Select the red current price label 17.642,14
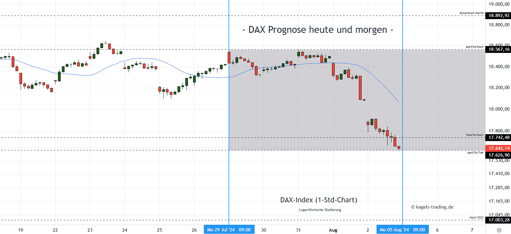 coord(498,148)
